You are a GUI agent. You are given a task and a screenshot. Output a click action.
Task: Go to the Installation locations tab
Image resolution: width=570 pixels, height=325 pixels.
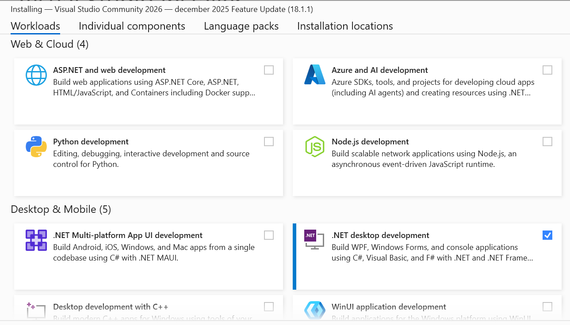[345, 26]
